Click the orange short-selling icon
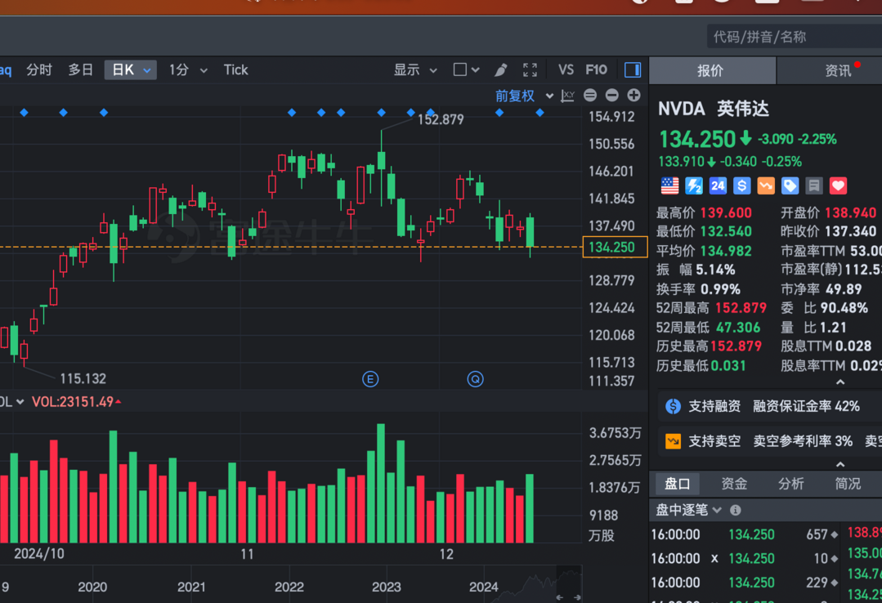Screen dimensions: 882x603 click(766, 185)
